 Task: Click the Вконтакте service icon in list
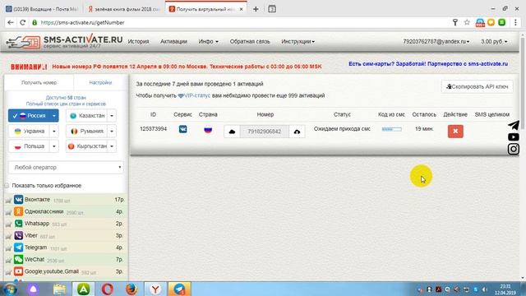(18, 200)
